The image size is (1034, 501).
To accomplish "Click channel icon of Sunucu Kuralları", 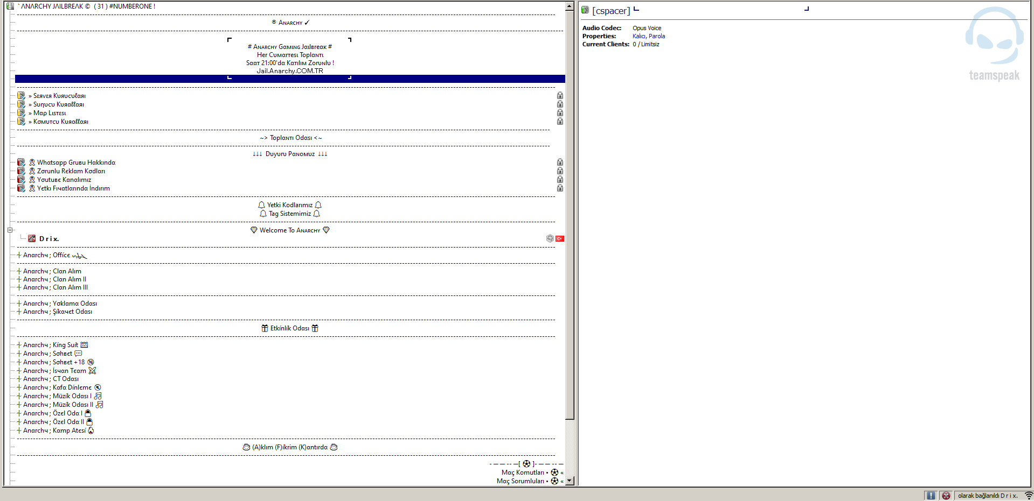I will point(21,104).
